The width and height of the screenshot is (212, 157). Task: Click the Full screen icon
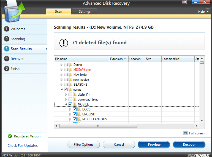[x=186, y=133]
